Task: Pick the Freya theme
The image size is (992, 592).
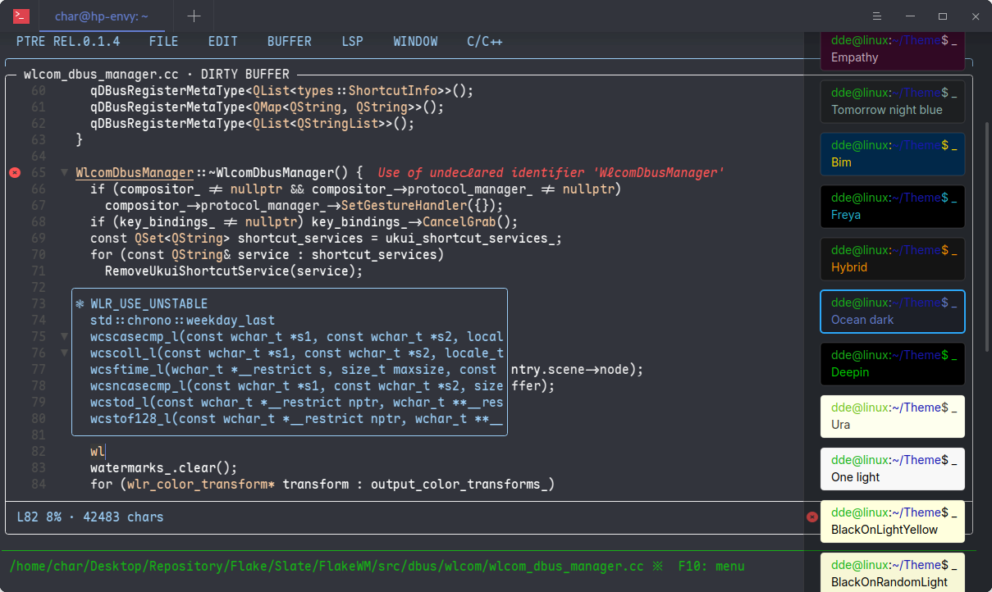Action: [x=893, y=207]
